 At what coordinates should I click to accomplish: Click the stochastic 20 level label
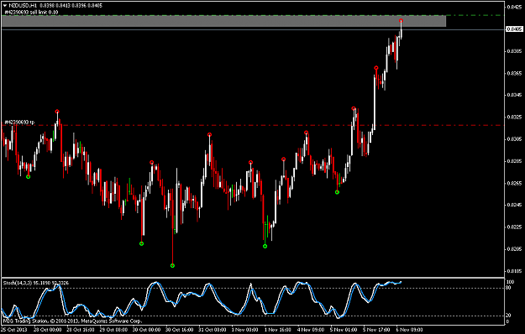509,316
